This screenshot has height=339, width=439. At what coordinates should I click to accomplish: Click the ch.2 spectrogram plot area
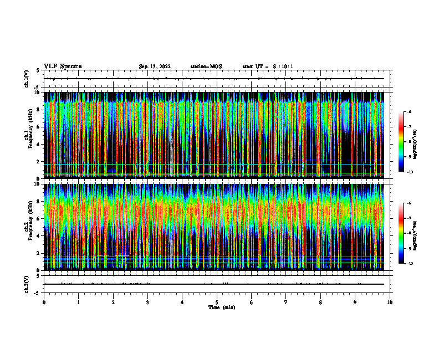[x=214, y=227]
